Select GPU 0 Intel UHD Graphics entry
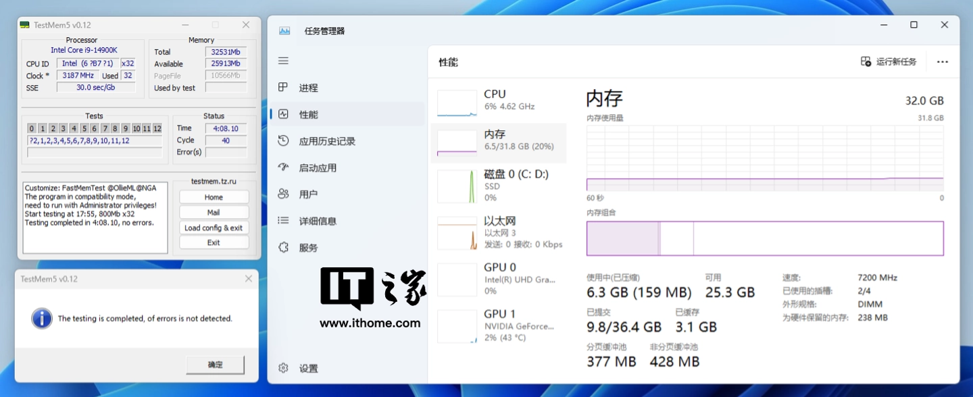 pos(498,278)
